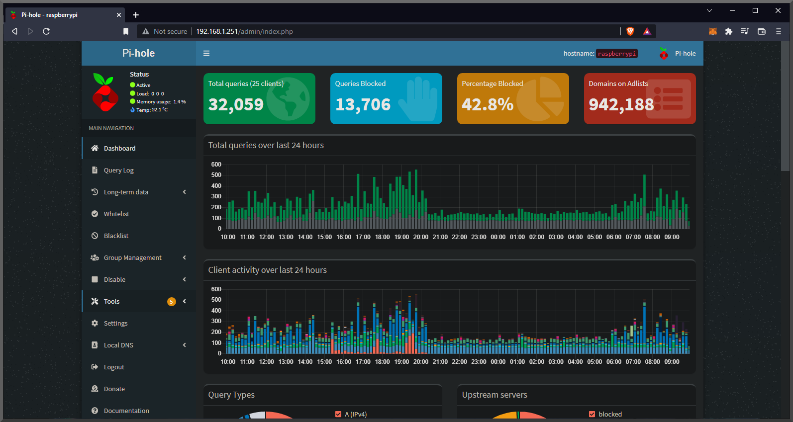This screenshot has width=793, height=422.
Task: Click the MetaMask fox extension icon
Action: pos(713,31)
